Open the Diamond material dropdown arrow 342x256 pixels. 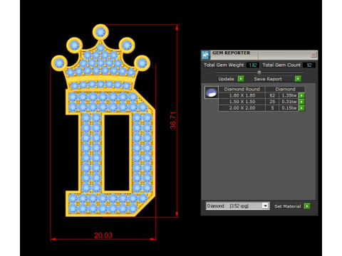click(x=265, y=206)
